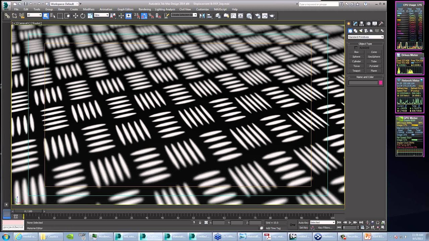
Task: Click Bind to Space Warp tool
Action: (x=22, y=16)
